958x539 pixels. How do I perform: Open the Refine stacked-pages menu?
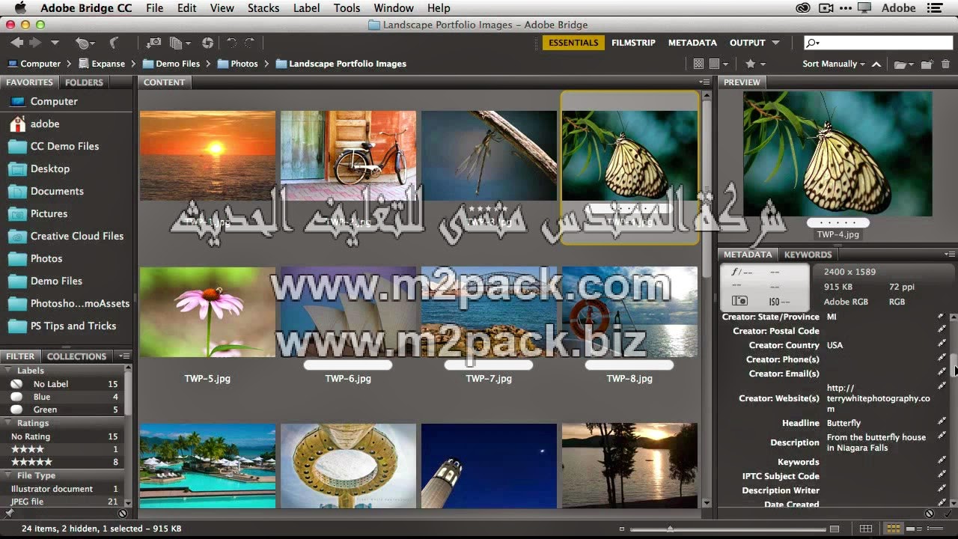[x=180, y=43]
